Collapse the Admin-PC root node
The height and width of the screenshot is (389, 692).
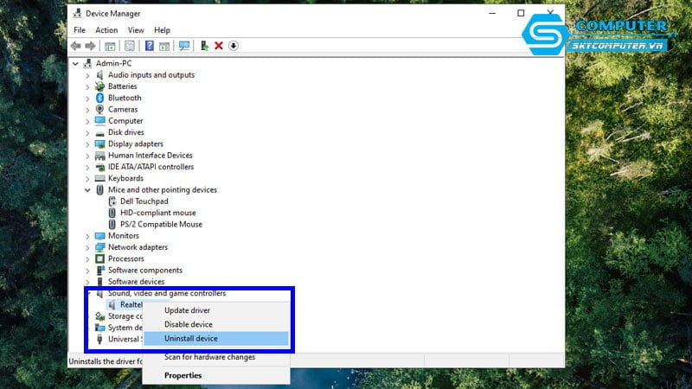coord(75,64)
